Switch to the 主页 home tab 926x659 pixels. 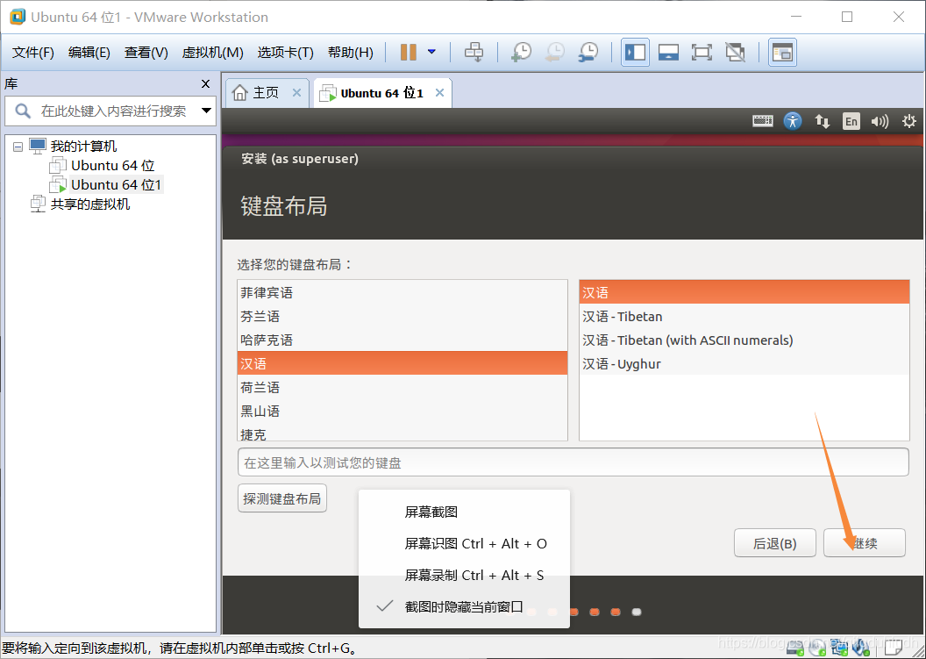[265, 93]
